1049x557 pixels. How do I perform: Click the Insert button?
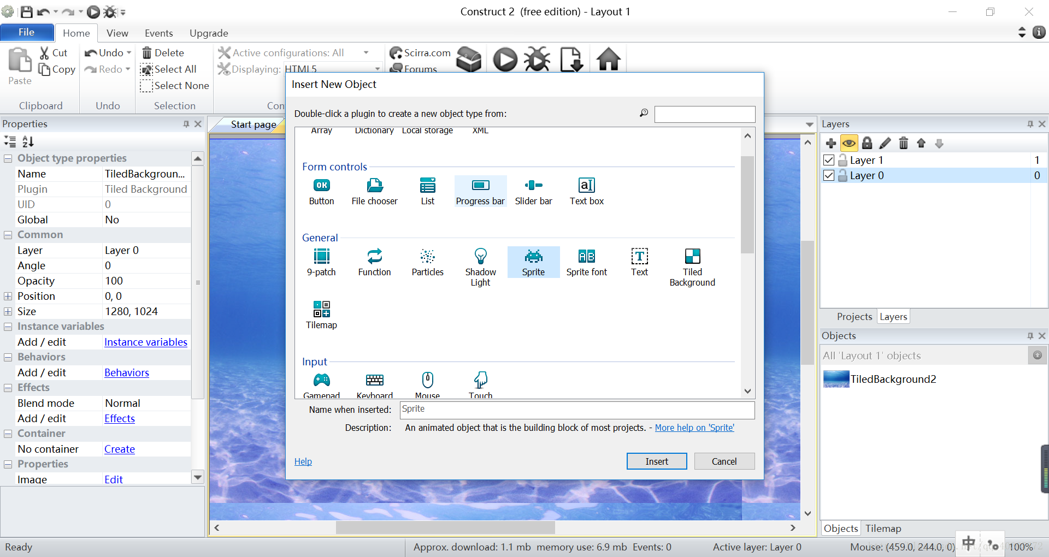(657, 461)
